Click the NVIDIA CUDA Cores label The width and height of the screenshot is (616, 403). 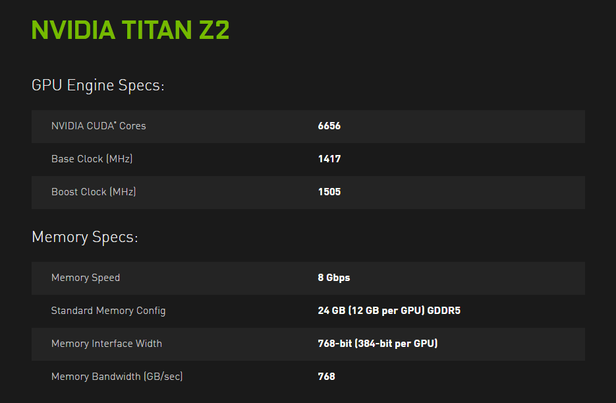(98, 126)
